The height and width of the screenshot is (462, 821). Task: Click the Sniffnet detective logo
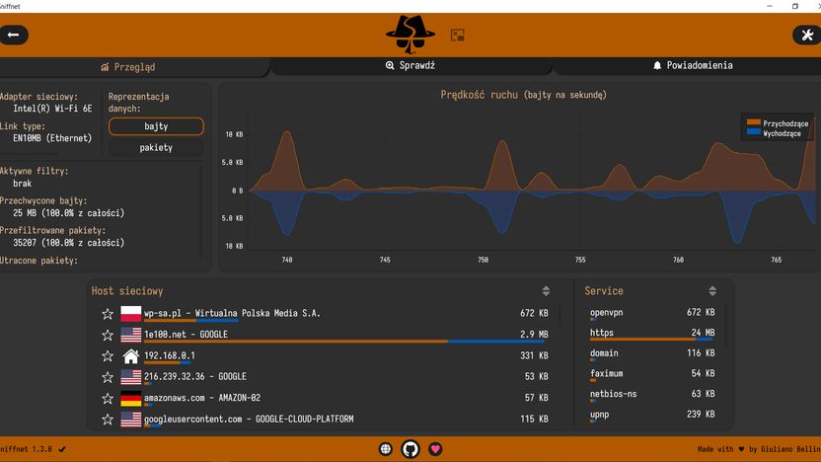[x=410, y=35]
